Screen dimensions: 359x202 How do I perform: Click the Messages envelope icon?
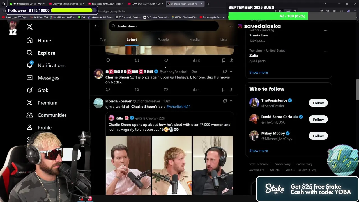[29, 78]
